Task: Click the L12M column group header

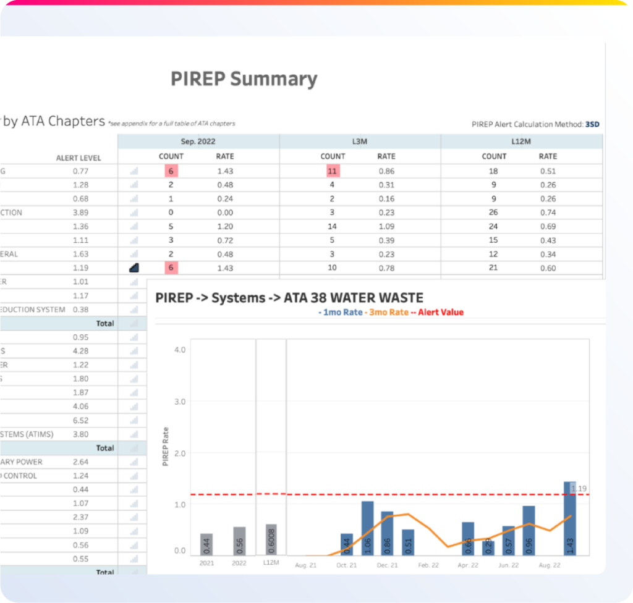Action: 521,141
